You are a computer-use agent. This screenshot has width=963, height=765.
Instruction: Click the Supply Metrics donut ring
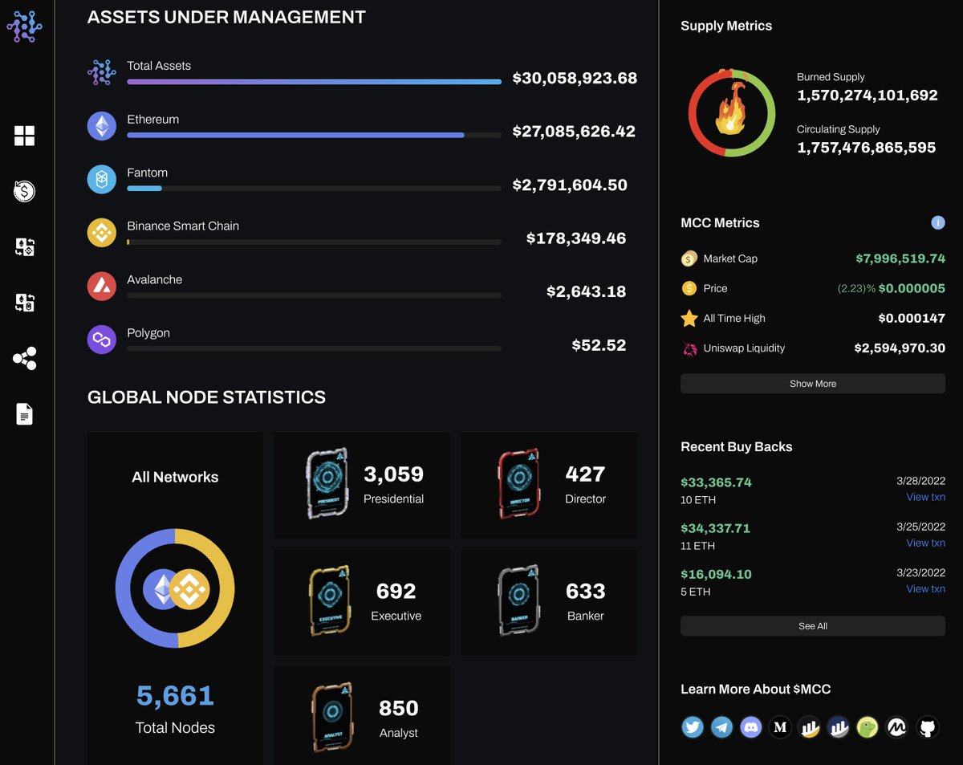coord(731,112)
